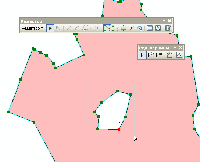Expand Ред. вершины toolbar options arrow
This screenshot has height=162, width=200.
pyautogui.click(x=175, y=48)
